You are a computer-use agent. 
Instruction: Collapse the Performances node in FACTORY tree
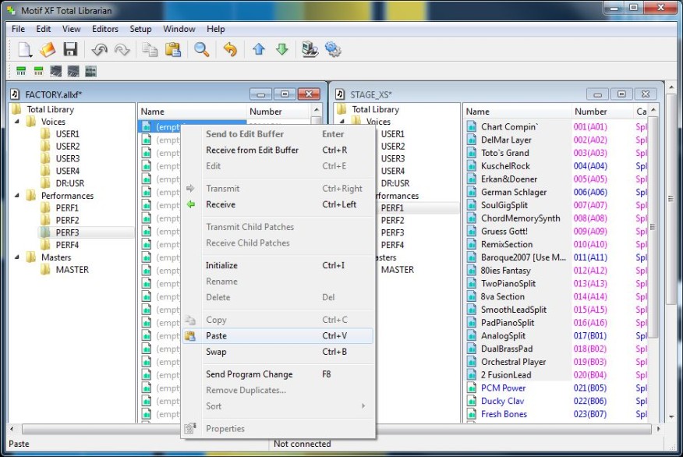[17, 196]
